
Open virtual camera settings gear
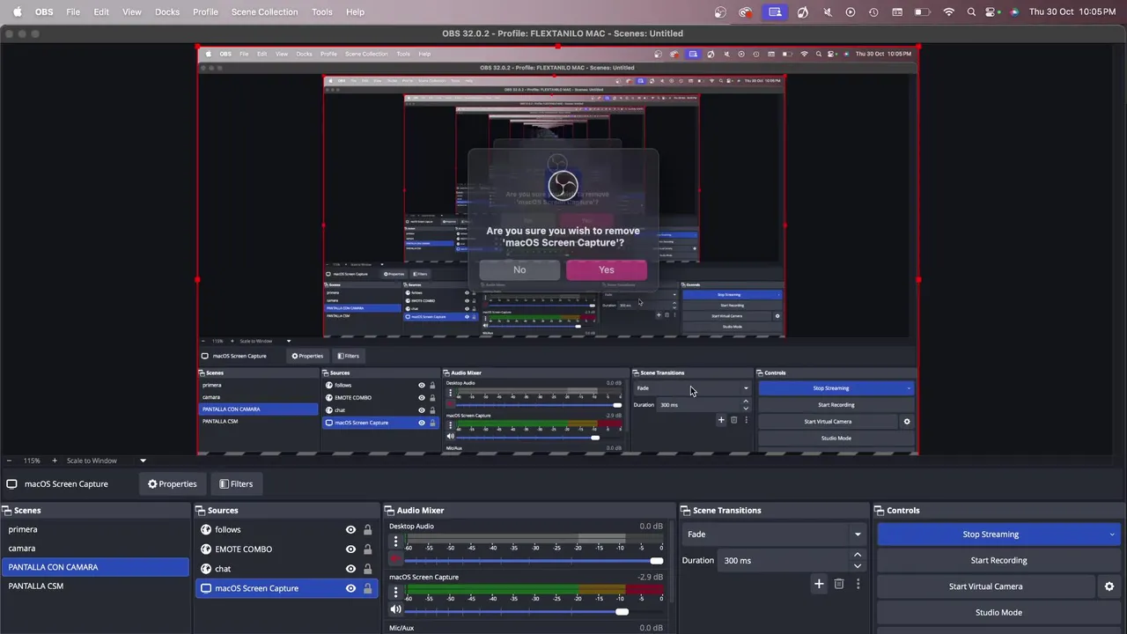point(1109,586)
